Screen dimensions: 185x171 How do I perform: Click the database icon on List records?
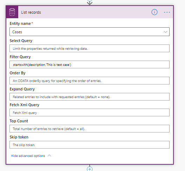click(12, 12)
